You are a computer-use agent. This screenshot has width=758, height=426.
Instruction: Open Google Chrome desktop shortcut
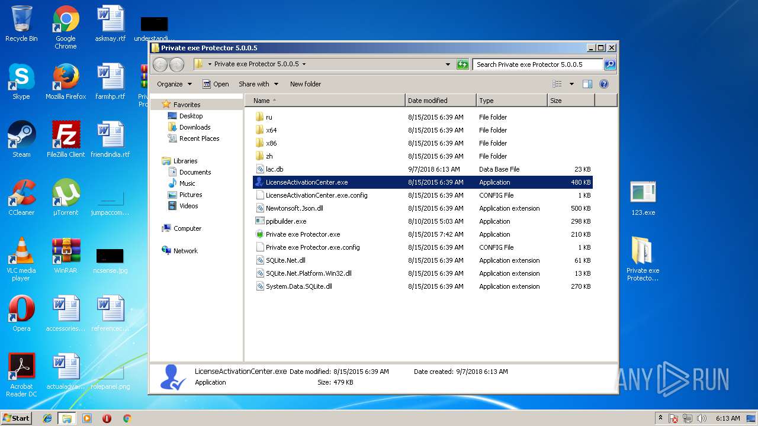(66, 27)
